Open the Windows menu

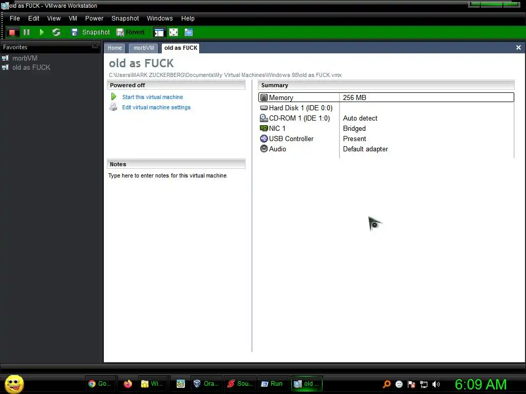160,18
